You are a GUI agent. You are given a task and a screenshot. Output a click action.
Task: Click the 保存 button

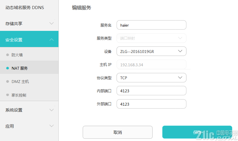click(197, 132)
